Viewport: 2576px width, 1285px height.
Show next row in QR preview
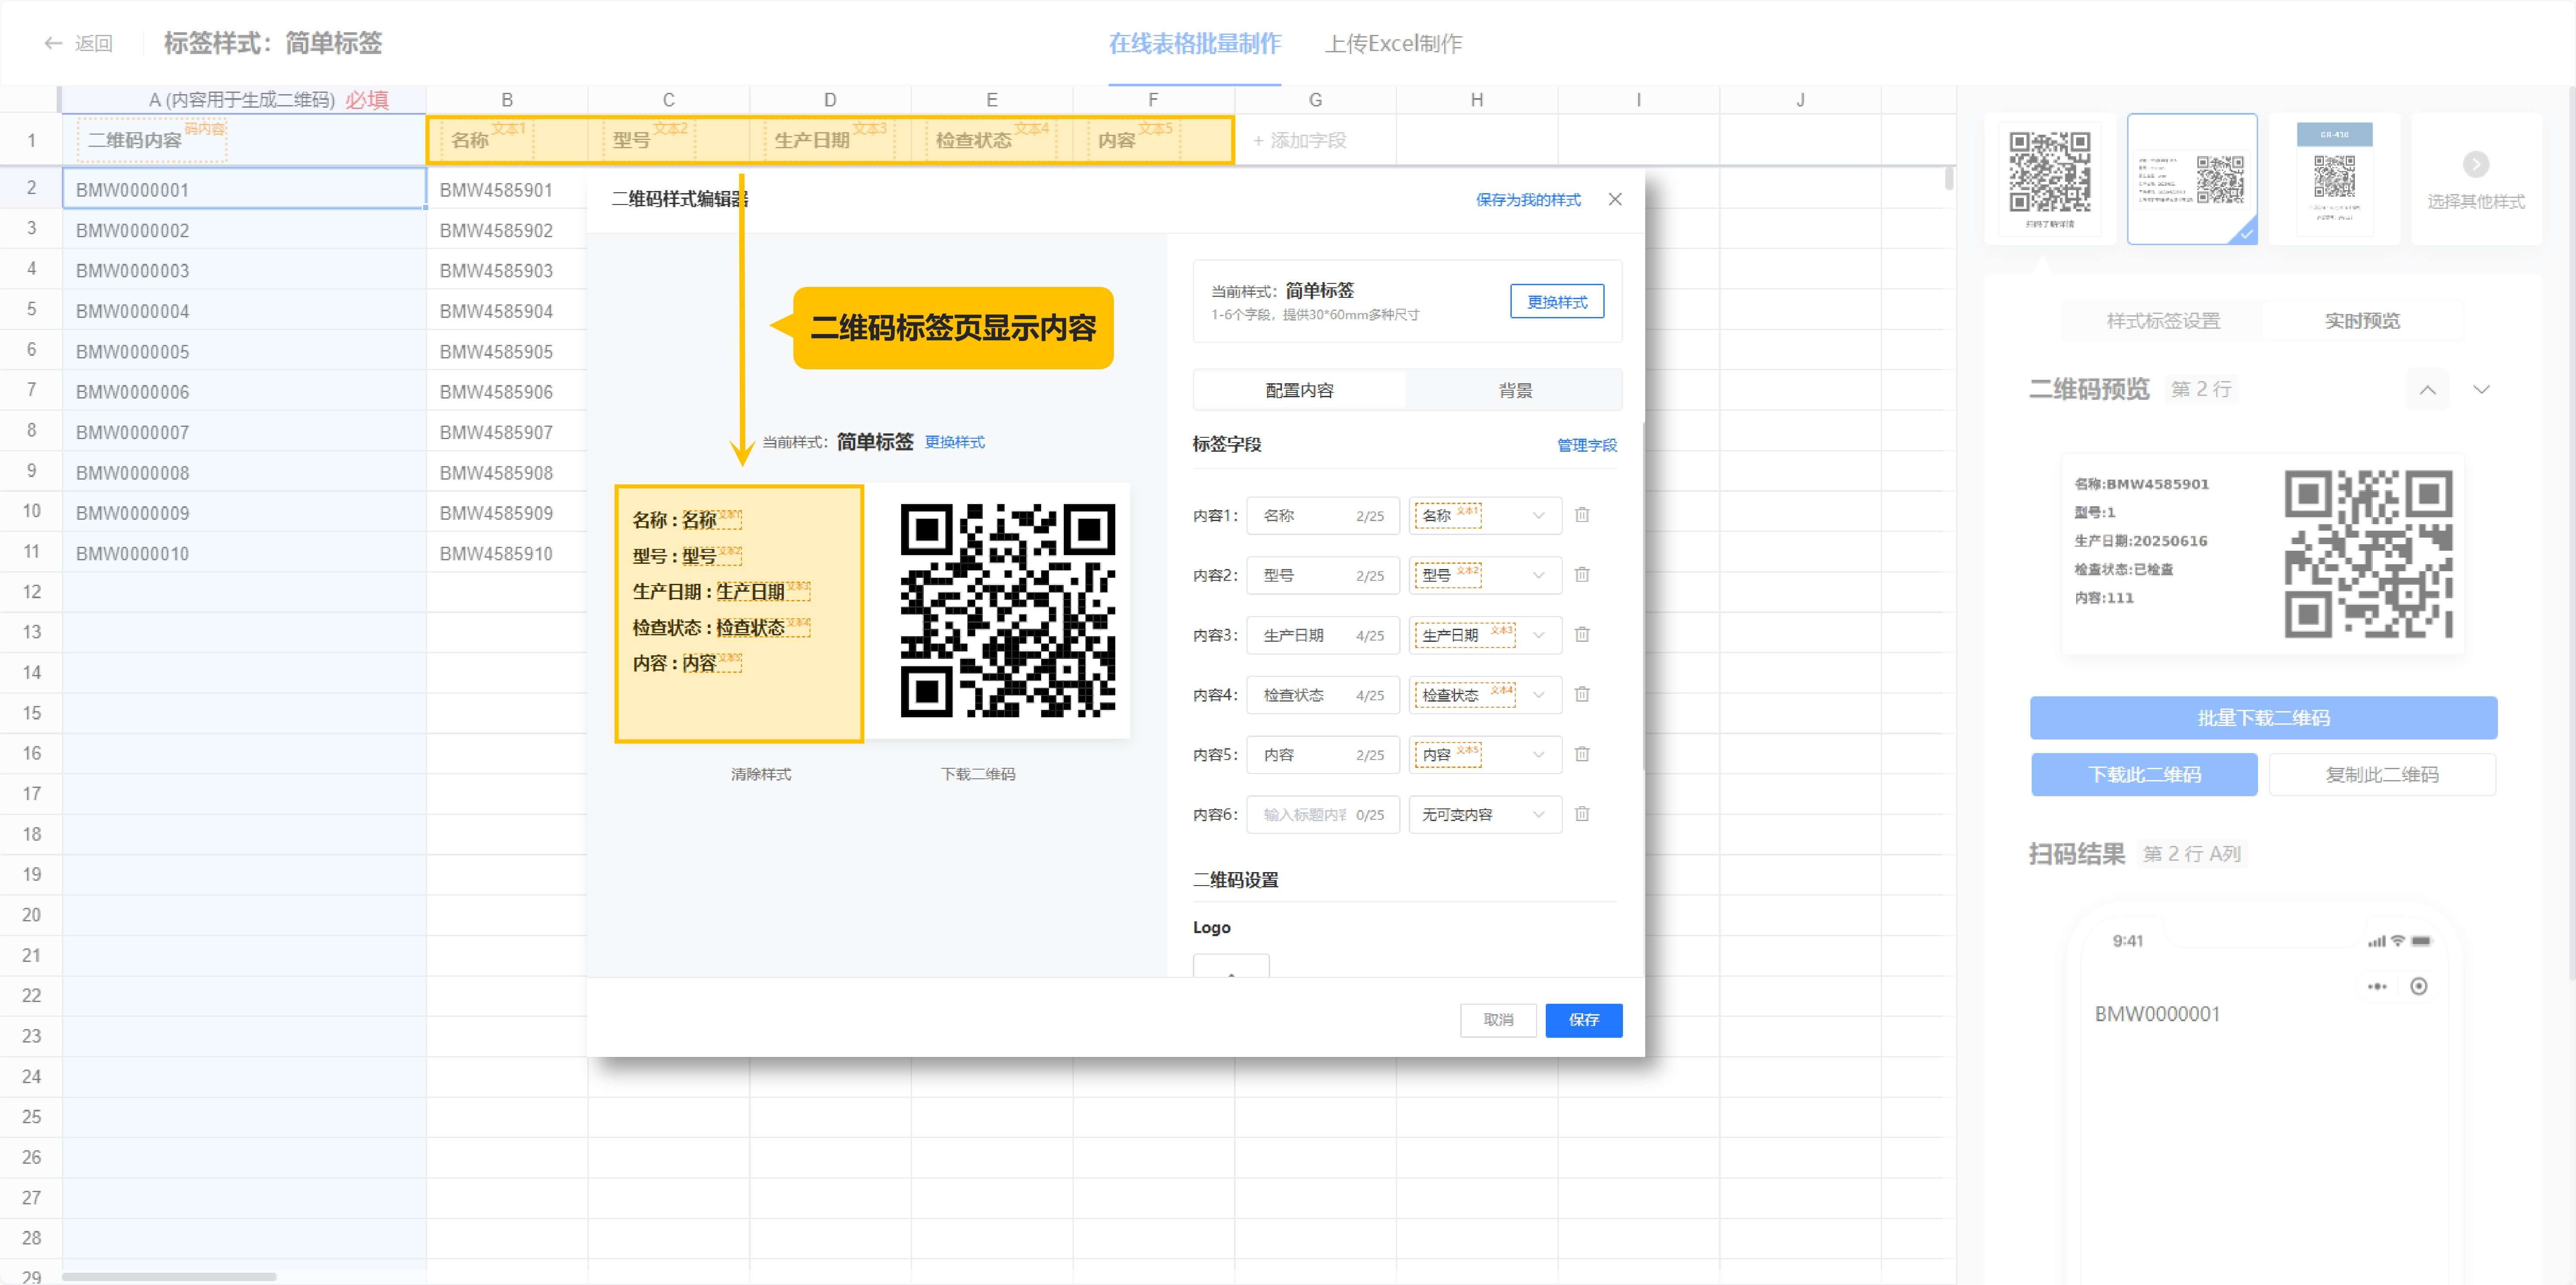click(2481, 390)
